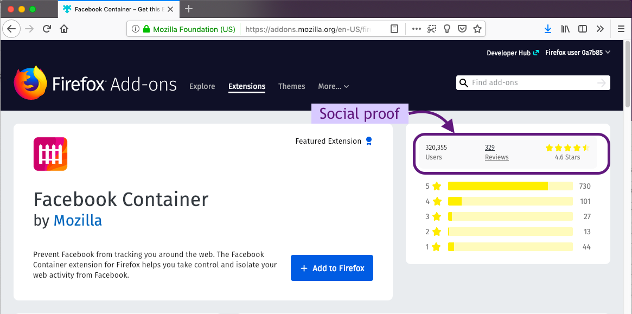Show the Library icon in toolbar
632x314 pixels.
(565, 29)
